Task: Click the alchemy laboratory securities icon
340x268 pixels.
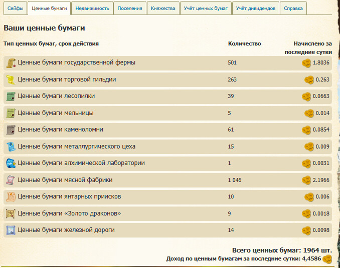Action: pyautogui.click(x=11, y=163)
